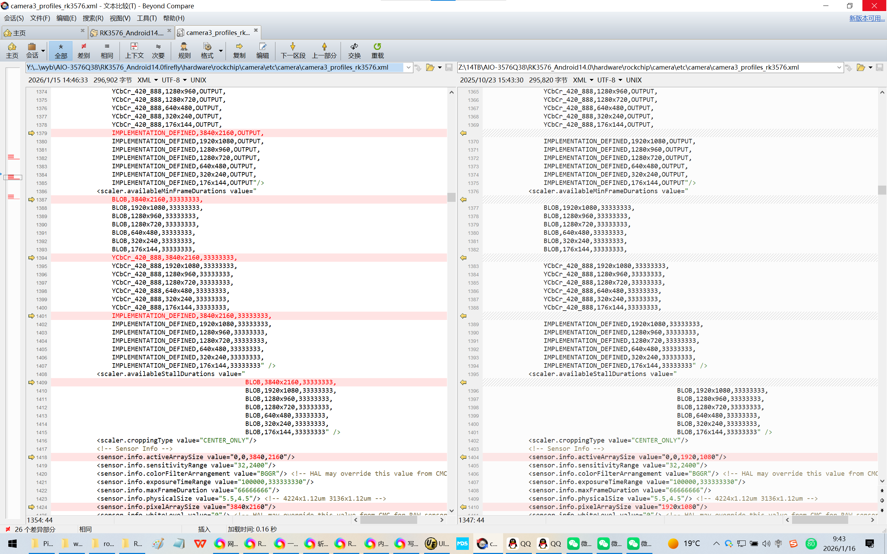Open the Search (搜索) menu

93,18
